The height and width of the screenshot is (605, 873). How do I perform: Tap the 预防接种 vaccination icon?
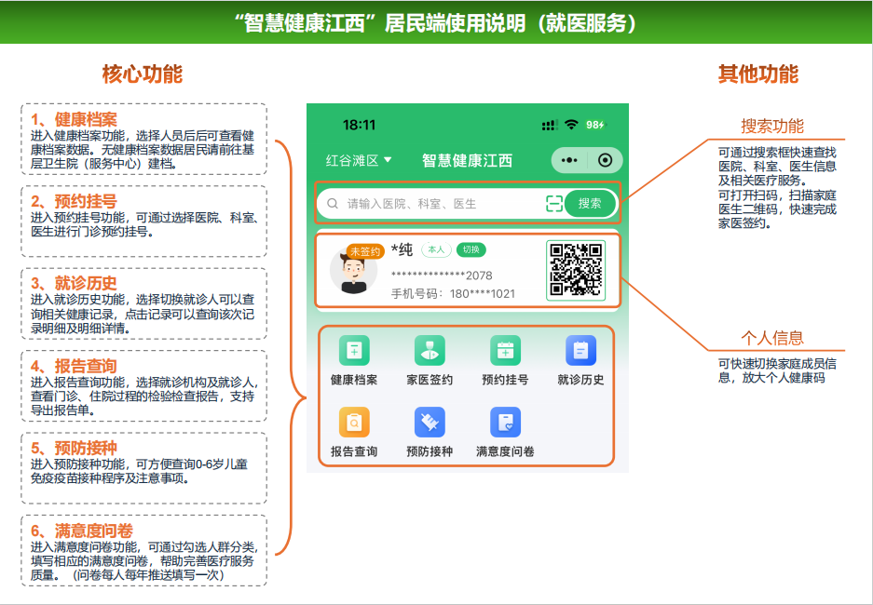(430, 423)
